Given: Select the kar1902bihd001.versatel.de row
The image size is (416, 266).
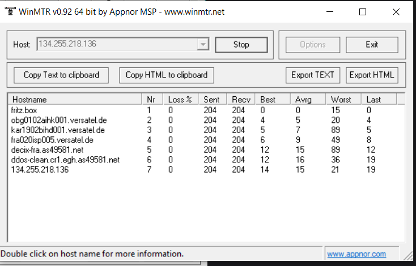Looking at the screenshot, I should click(58, 130).
